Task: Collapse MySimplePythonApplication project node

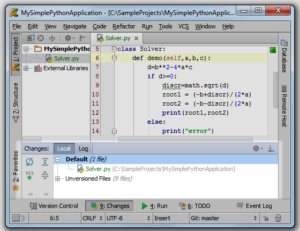Action: coord(26,49)
